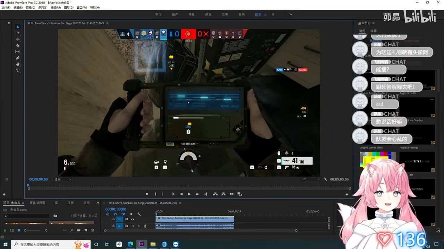
Task: Select the Ripple Edit tool
Action: [x=18, y=39]
